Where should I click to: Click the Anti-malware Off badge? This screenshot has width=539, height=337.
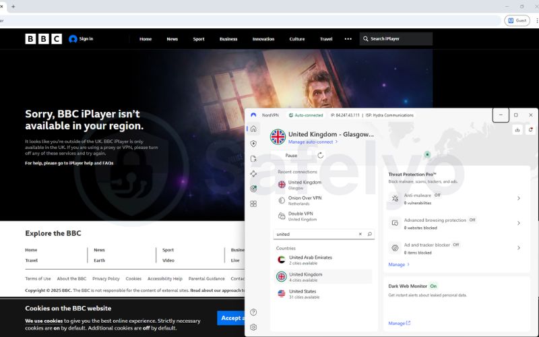pos(437,195)
